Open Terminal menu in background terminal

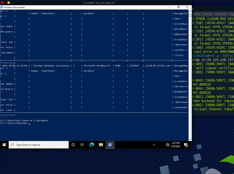tap(220, 14)
